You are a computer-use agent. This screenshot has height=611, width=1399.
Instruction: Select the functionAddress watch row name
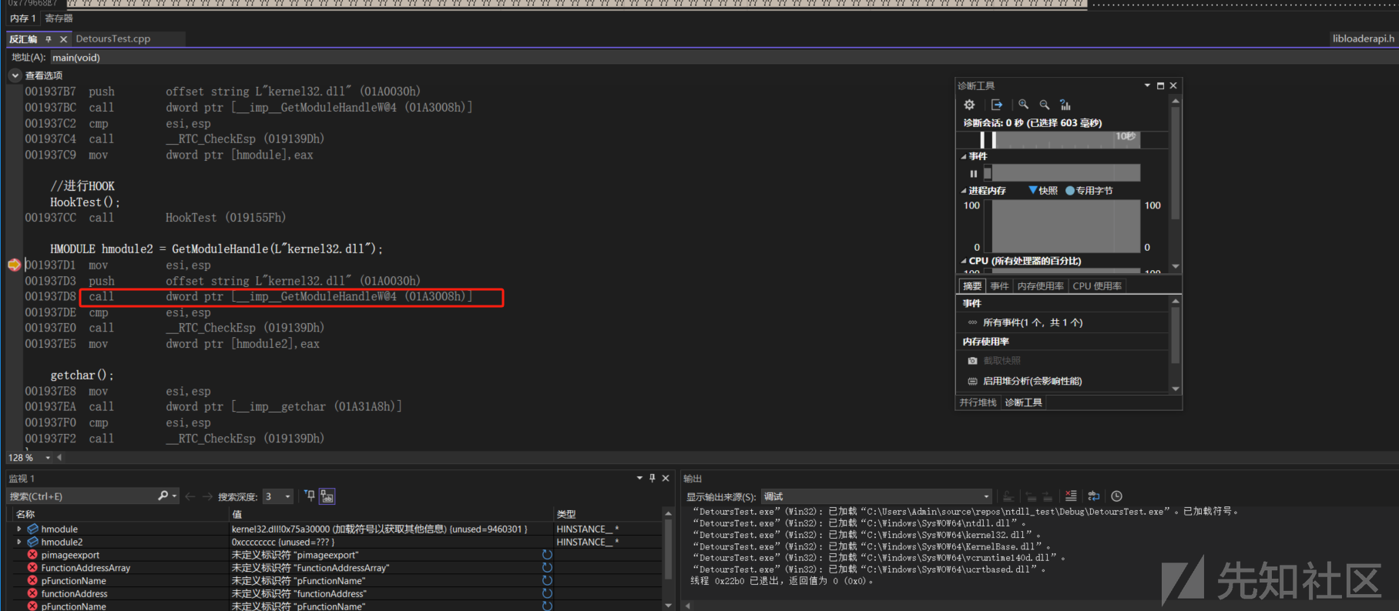tap(75, 593)
